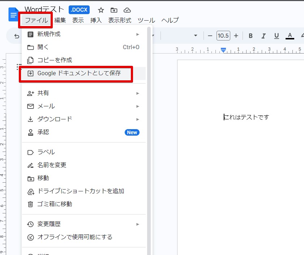Click the envelope icon beside メール

(30, 106)
